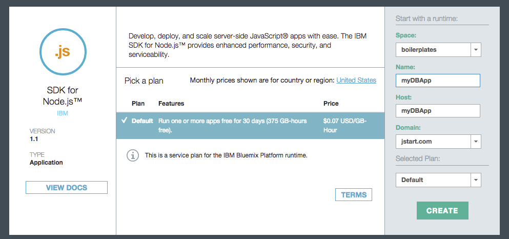This screenshot has width=509, height=239.
Task: Click the jstart.com Domain combo box
Action: [x=433, y=142]
